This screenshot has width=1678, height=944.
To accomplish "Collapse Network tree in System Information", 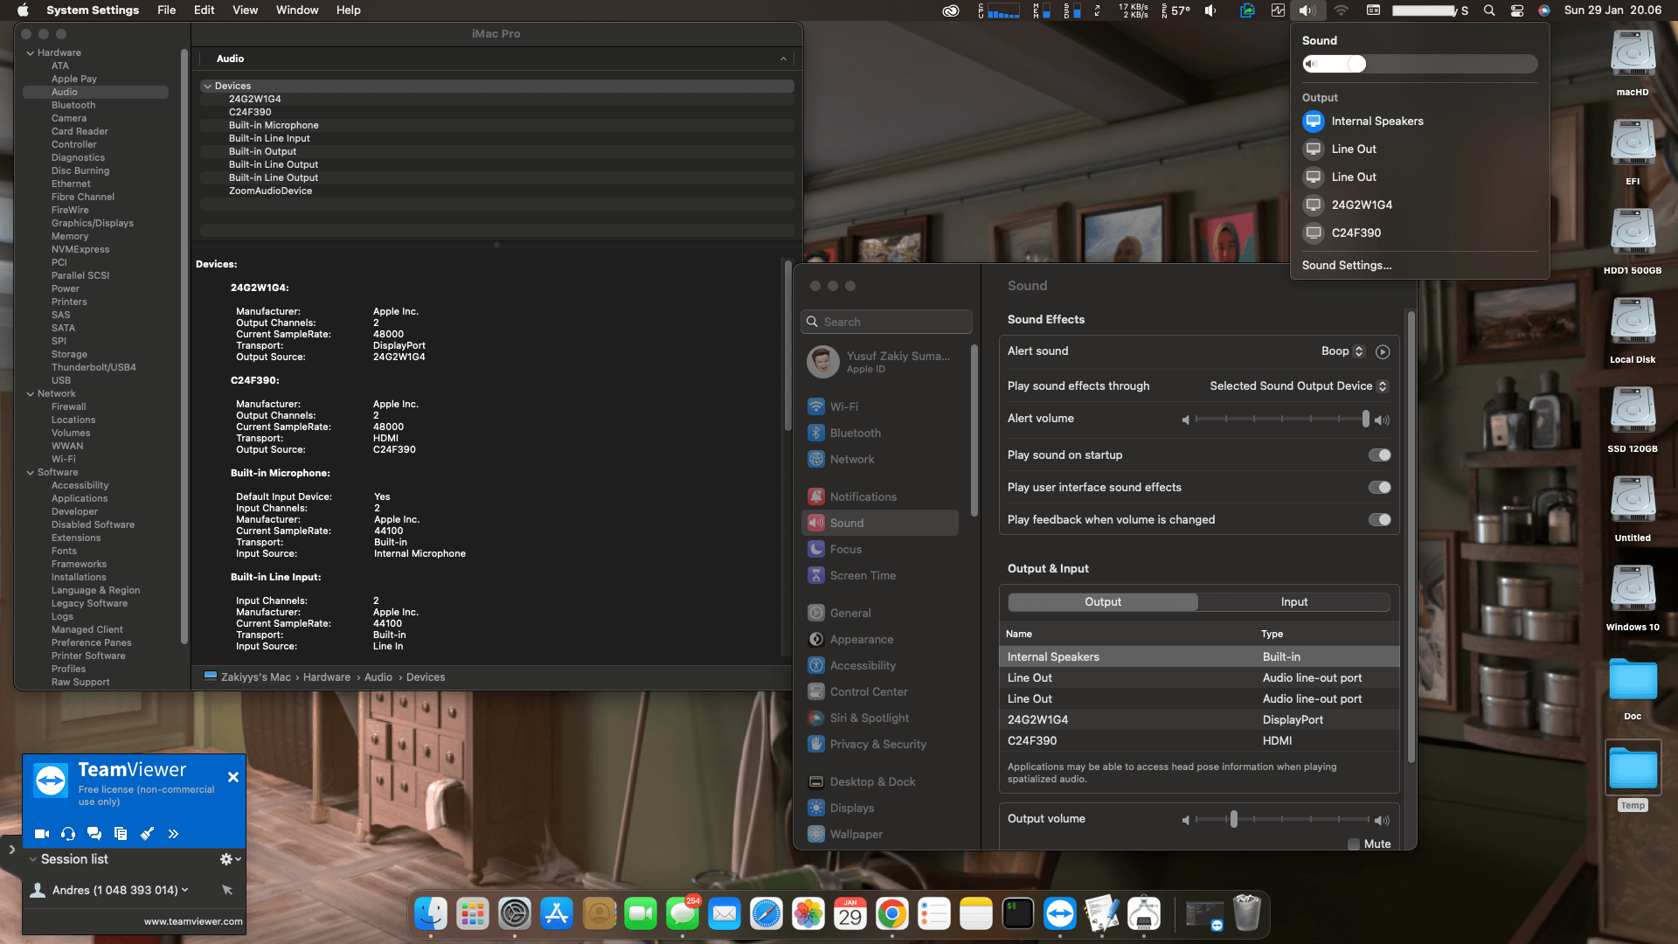I will pyautogui.click(x=31, y=394).
